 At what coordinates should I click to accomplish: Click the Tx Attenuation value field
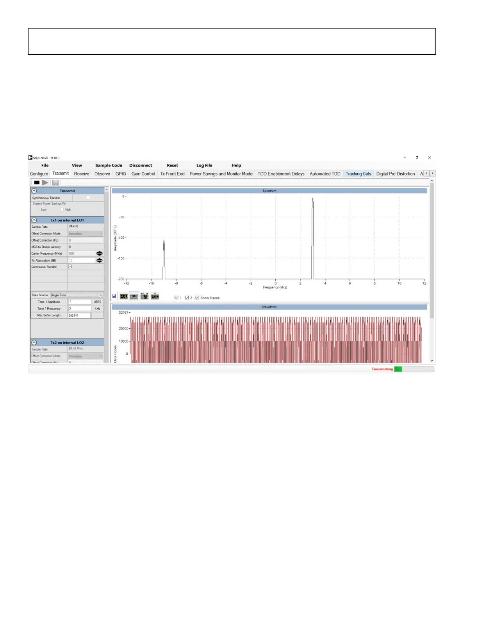pyautogui.click(x=82, y=260)
